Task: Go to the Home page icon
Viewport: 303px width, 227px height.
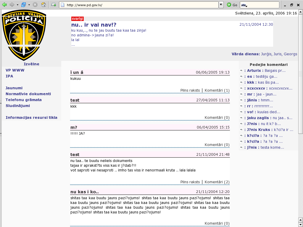Action: [x=43, y=5]
